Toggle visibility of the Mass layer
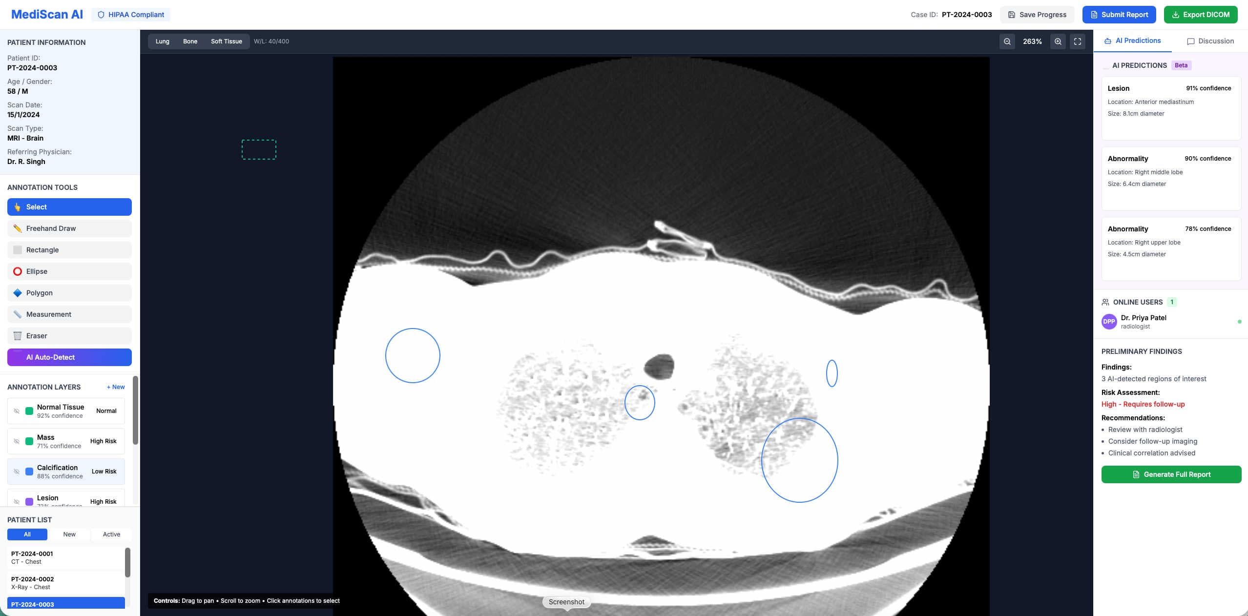 click(18, 441)
